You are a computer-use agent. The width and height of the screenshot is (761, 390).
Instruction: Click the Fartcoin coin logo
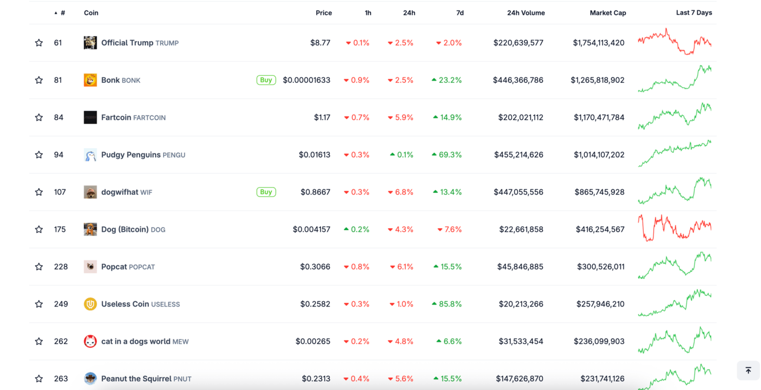point(90,118)
